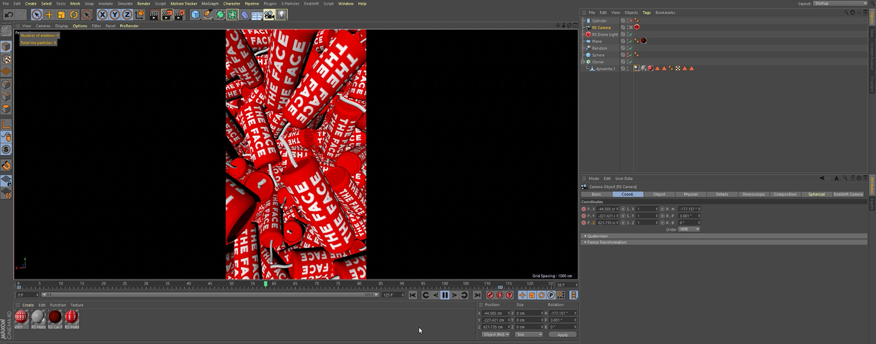Select the RS Car Paint dark material

[x=55, y=317]
